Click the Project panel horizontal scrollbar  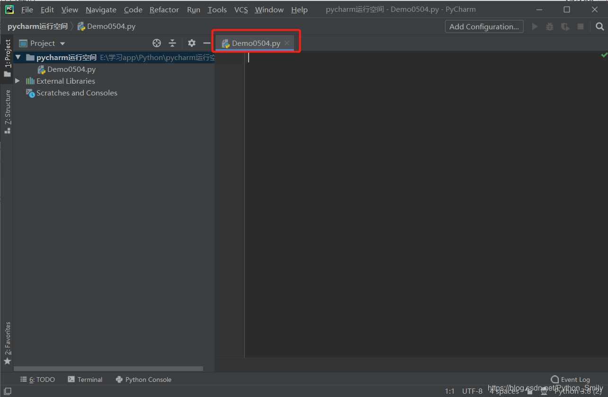tap(108, 369)
